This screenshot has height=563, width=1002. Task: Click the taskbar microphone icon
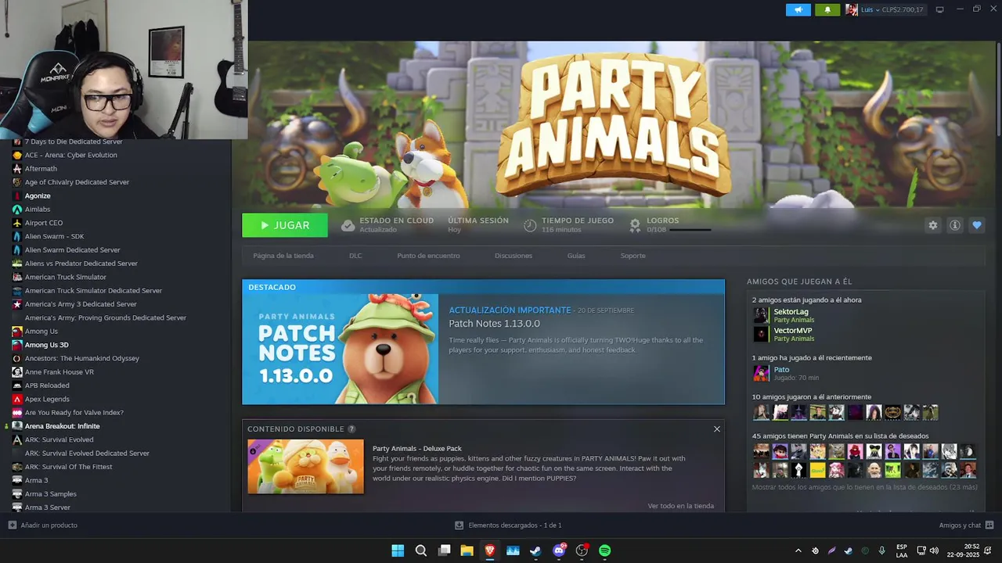tap(881, 550)
